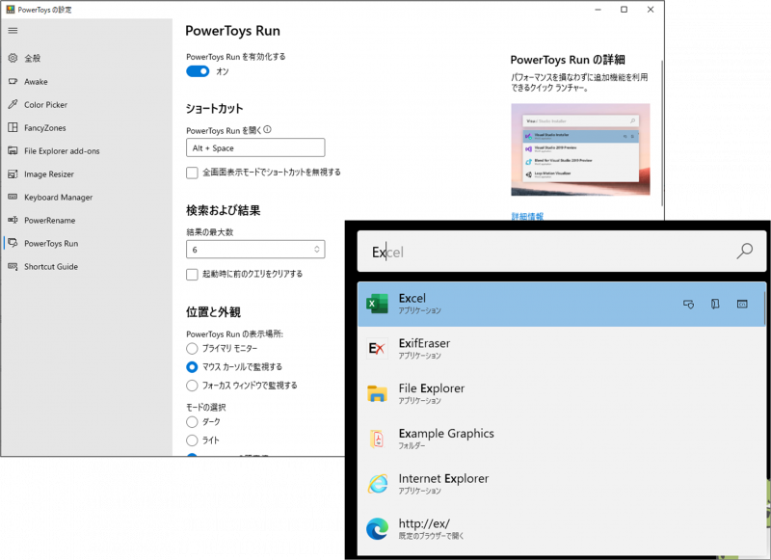Click the Alt + Space shortcut field
Image resolution: width=771 pixels, height=560 pixels.
[255, 147]
